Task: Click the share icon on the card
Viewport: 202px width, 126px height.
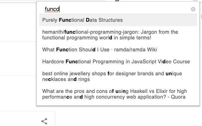Action: [x=44, y=121]
